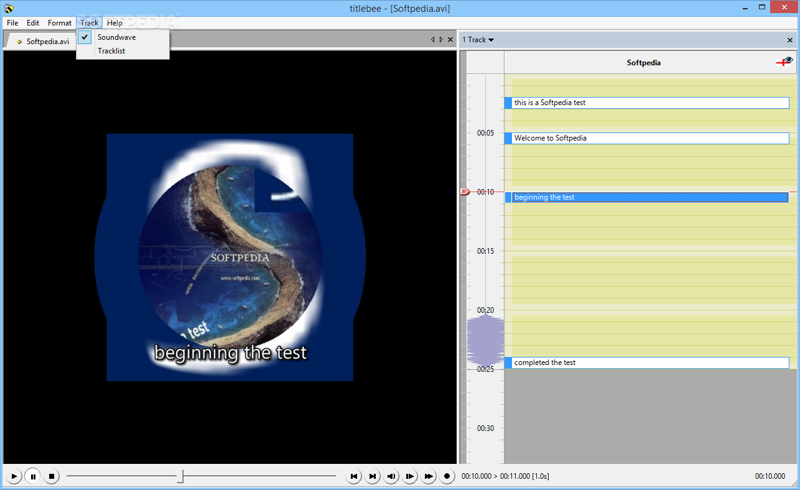Click the current time 00:10.000 at far right

coord(770,476)
